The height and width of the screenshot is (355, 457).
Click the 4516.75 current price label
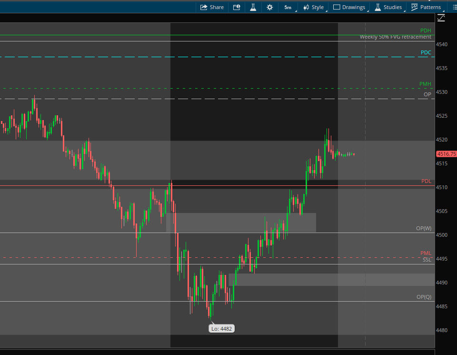click(446, 154)
